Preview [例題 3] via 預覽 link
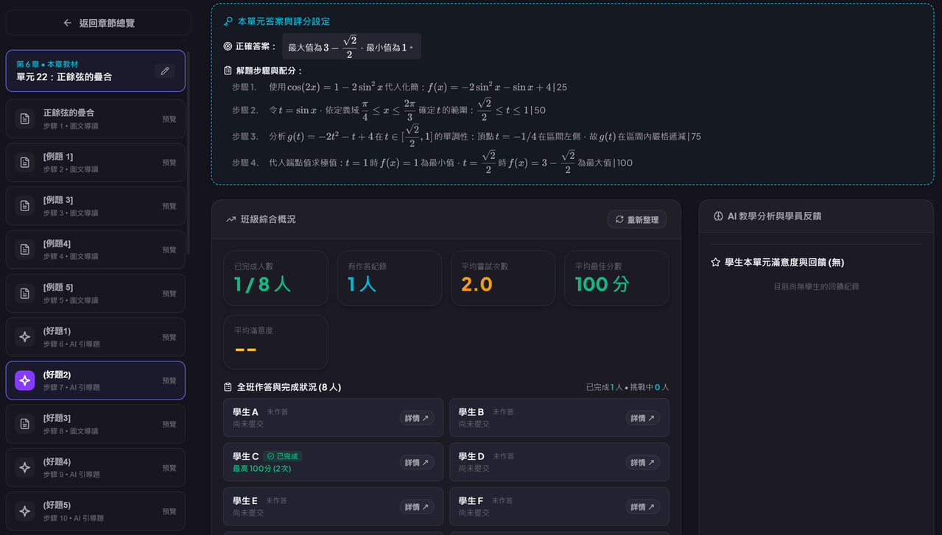This screenshot has height=535, width=942. (169, 206)
